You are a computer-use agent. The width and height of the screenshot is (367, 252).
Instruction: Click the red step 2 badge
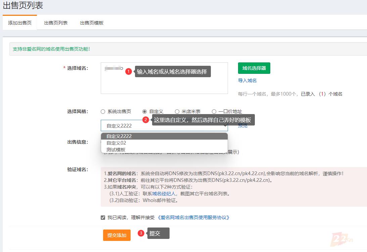click(x=145, y=120)
